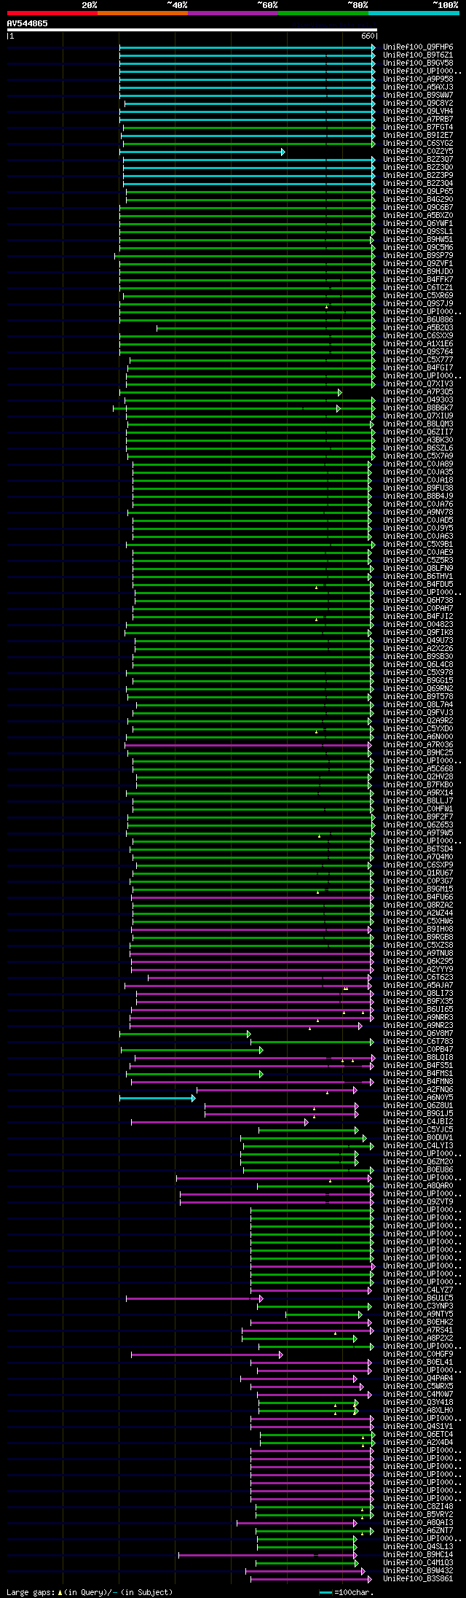Click UniRef100_C6SYG2 label
Image resolution: width=466 pixels, height=1598 pixels.
click(418, 144)
